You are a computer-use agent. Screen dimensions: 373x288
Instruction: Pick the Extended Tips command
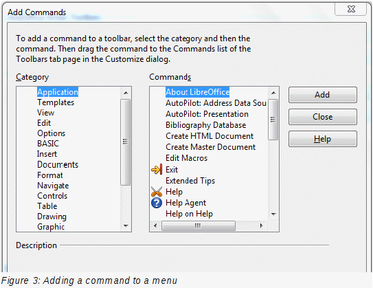[190, 181]
